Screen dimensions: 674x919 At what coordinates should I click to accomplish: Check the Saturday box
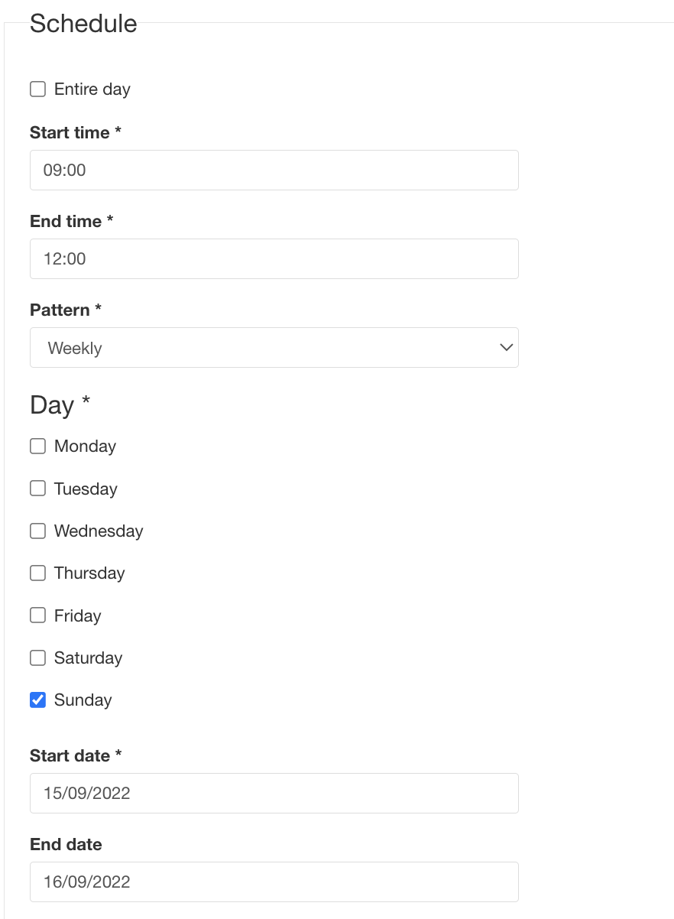[x=37, y=658]
